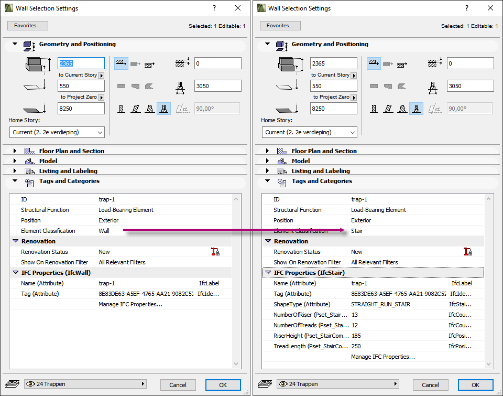Click the complex profile wall icon
Screen dimensions: 503x396
(164, 109)
